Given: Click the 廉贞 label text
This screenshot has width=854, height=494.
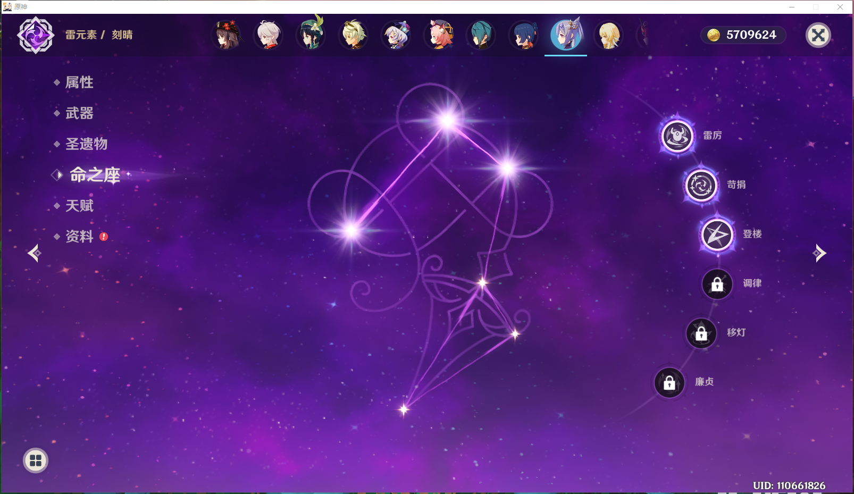Looking at the screenshot, I should pos(705,382).
